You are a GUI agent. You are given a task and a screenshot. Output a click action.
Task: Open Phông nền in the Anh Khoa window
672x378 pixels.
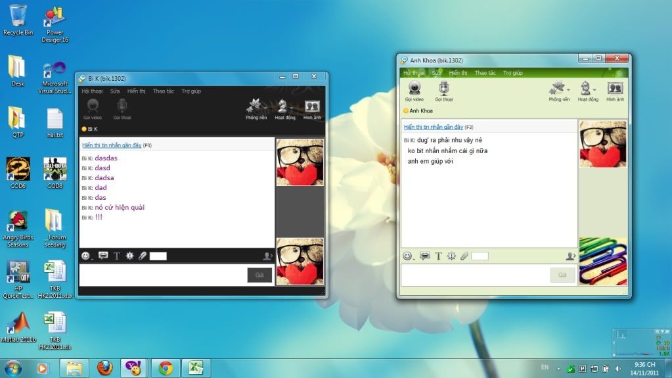point(559,91)
